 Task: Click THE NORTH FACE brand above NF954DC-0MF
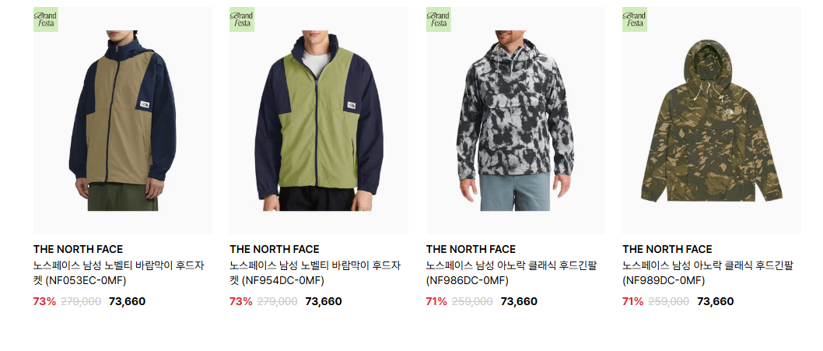(275, 249)
